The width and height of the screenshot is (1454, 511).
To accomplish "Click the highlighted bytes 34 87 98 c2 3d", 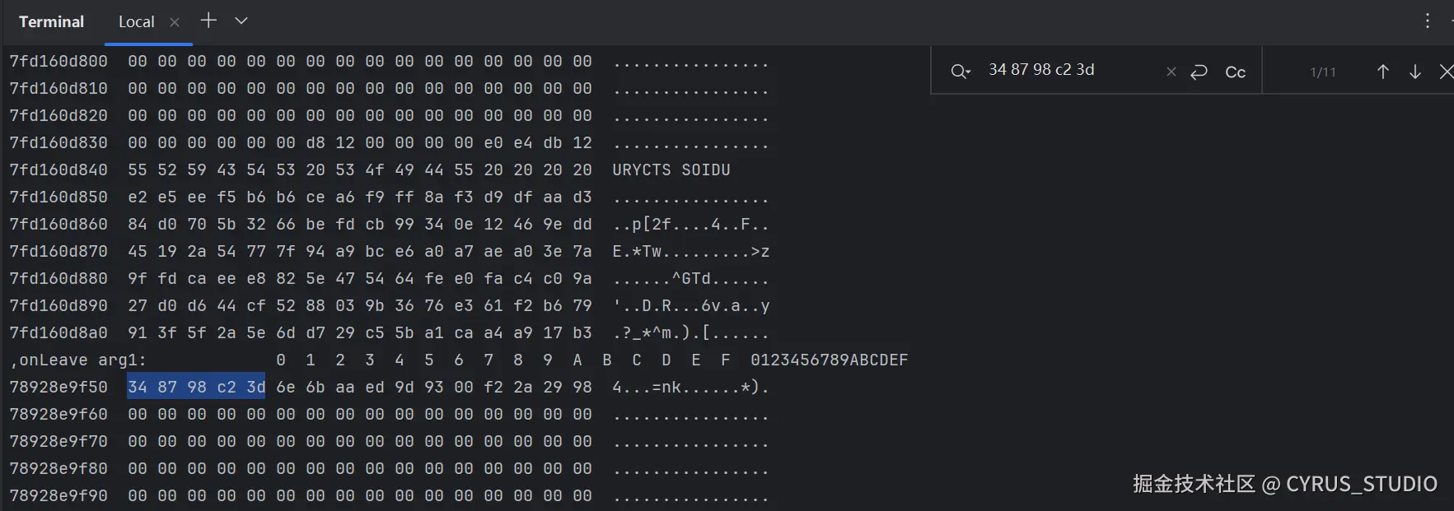I will coord(196,387).
